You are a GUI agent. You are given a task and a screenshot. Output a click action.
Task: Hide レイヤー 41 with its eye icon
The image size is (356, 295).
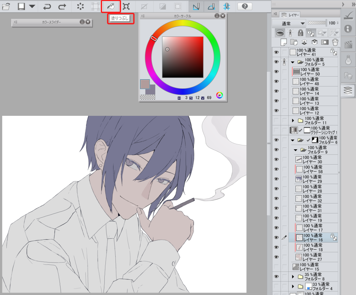[x=276, y=52]
